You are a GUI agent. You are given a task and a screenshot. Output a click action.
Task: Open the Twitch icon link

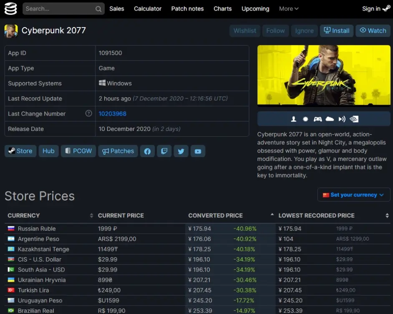(164, 151)
